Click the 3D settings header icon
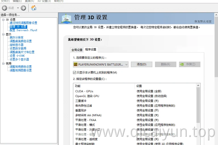The height and width of the screenshot is (145, 218). click(67, 19)
